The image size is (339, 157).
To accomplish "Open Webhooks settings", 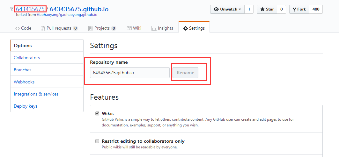I will click(47, 82).
